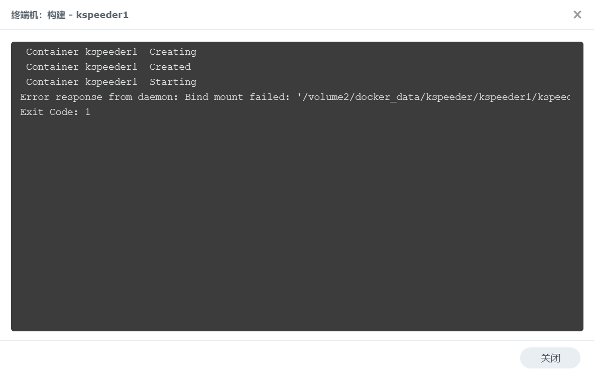
Task: Click kspeeder1 in the dialog title
Action: [102, 15]
